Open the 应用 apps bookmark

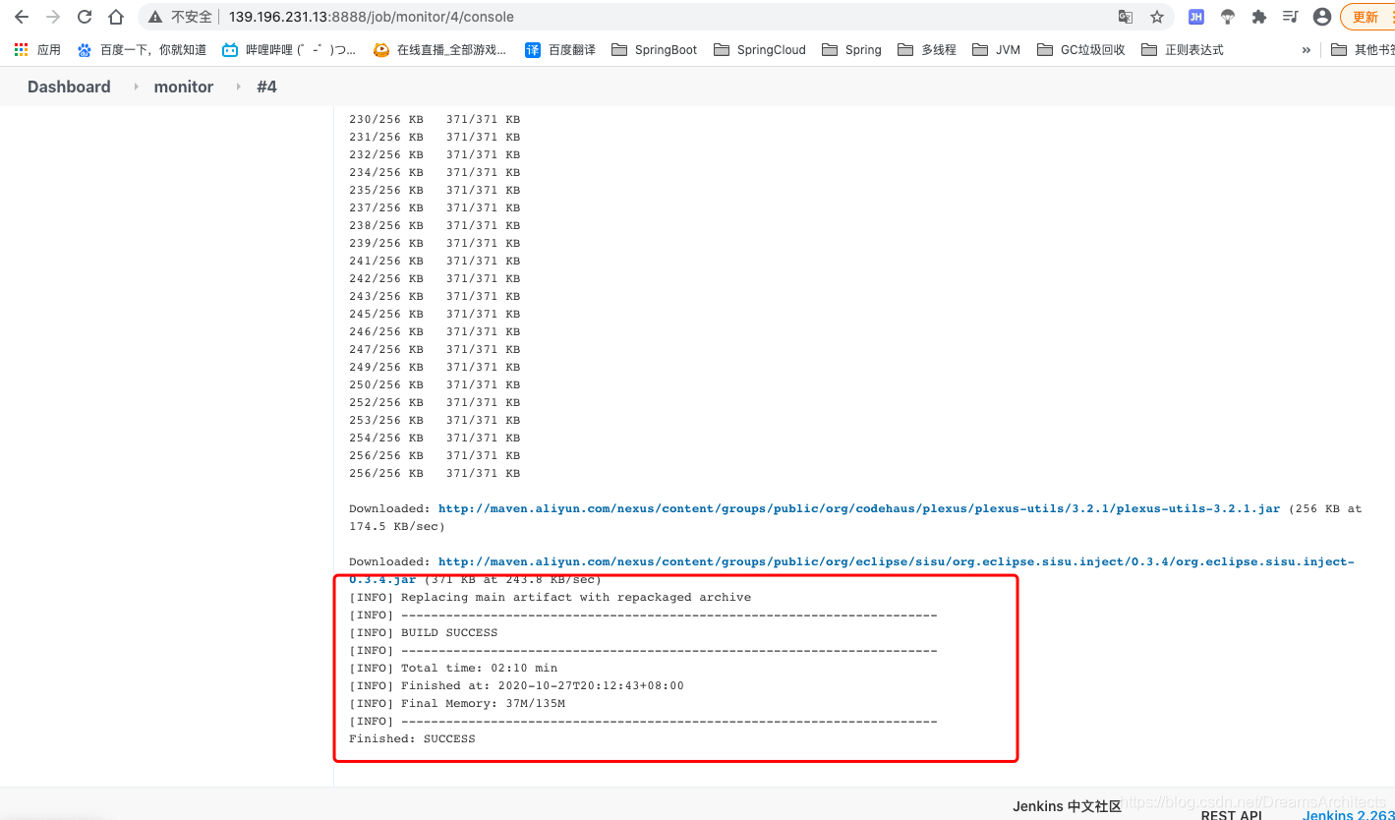coord(37,49)
